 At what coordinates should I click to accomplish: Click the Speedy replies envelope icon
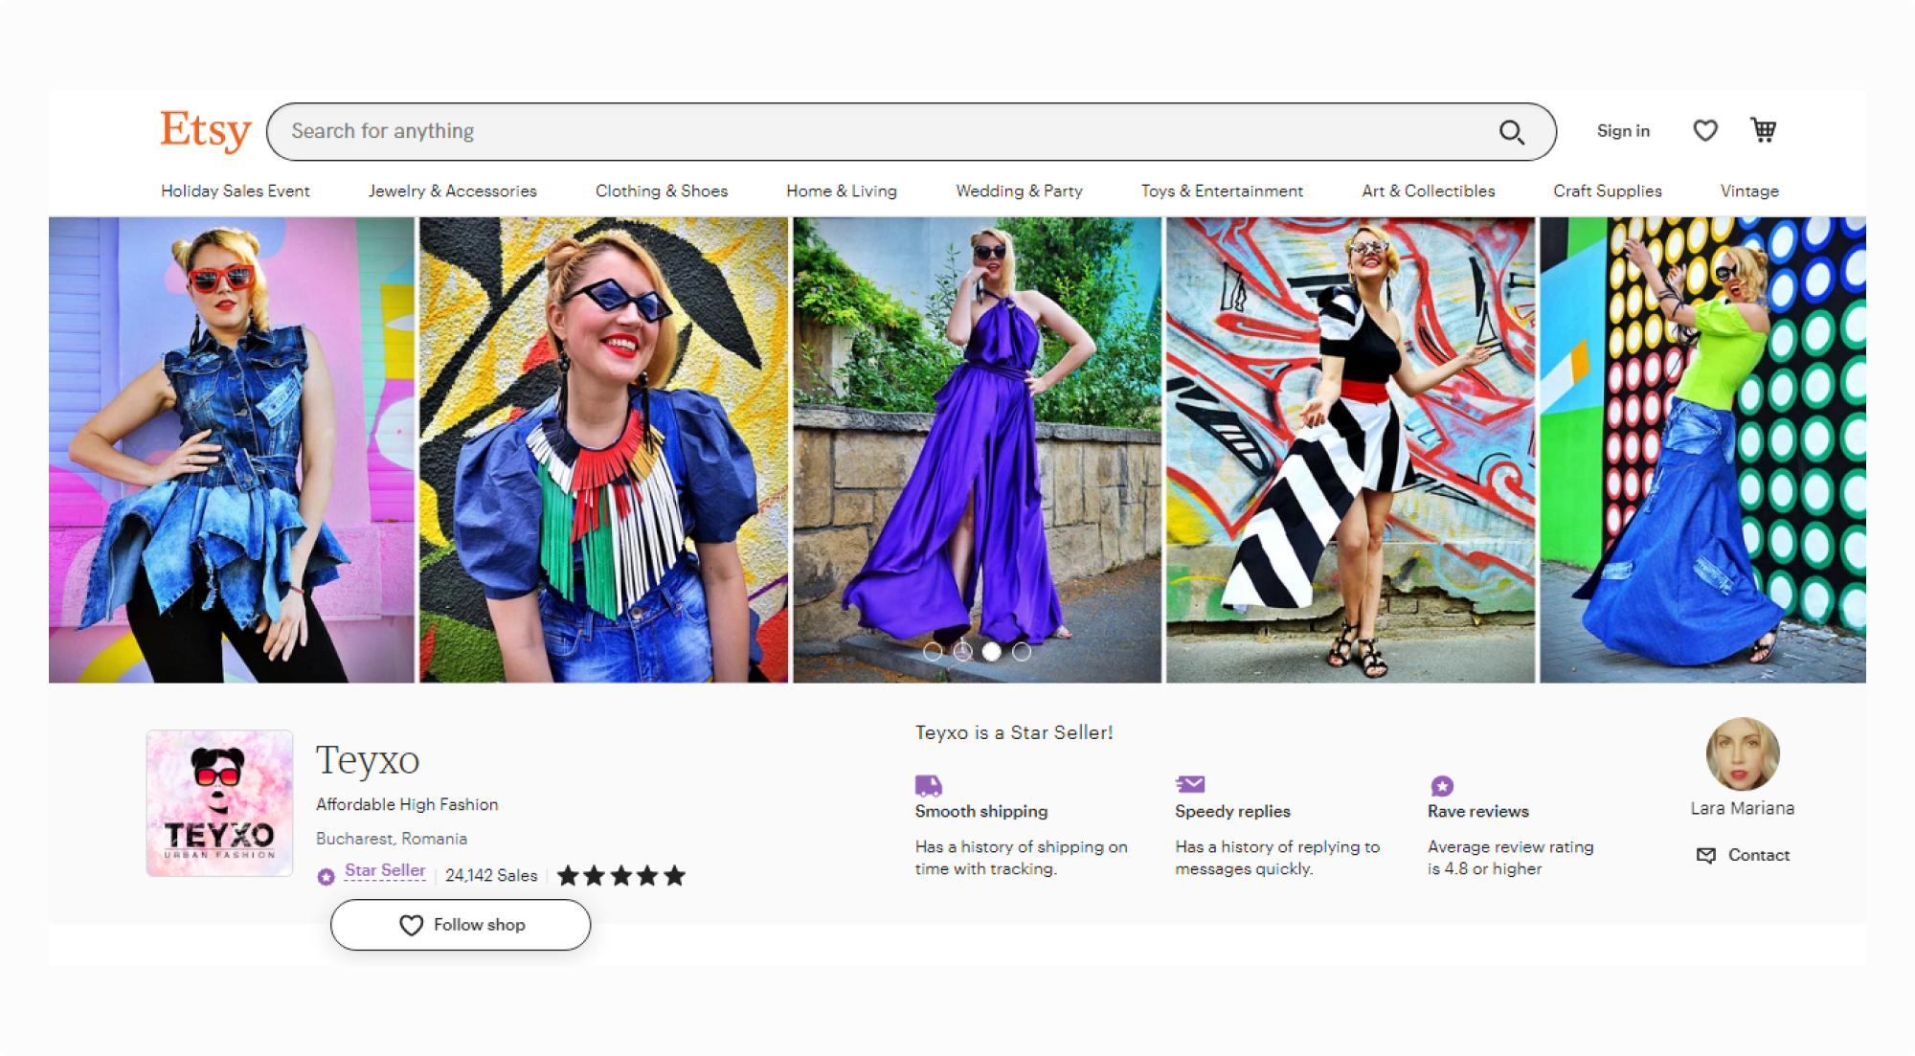(x=1189, y=784)
